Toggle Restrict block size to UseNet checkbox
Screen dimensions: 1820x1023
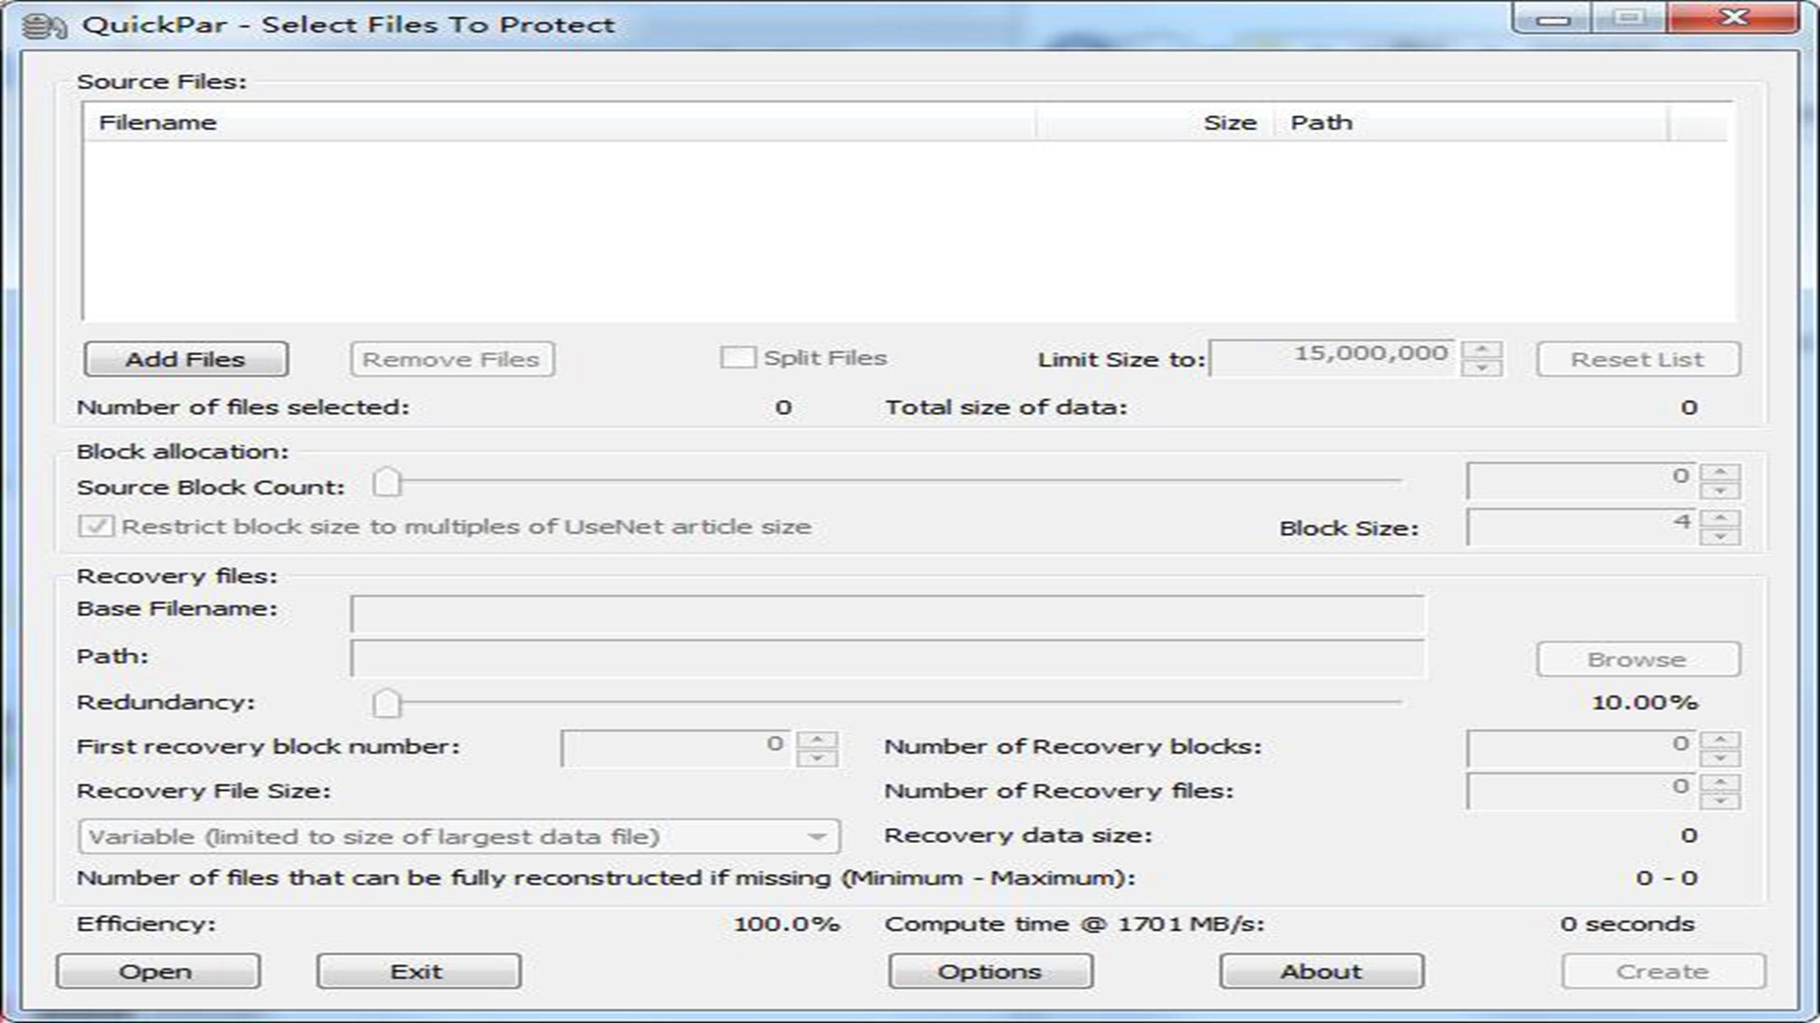pos(96,527)
